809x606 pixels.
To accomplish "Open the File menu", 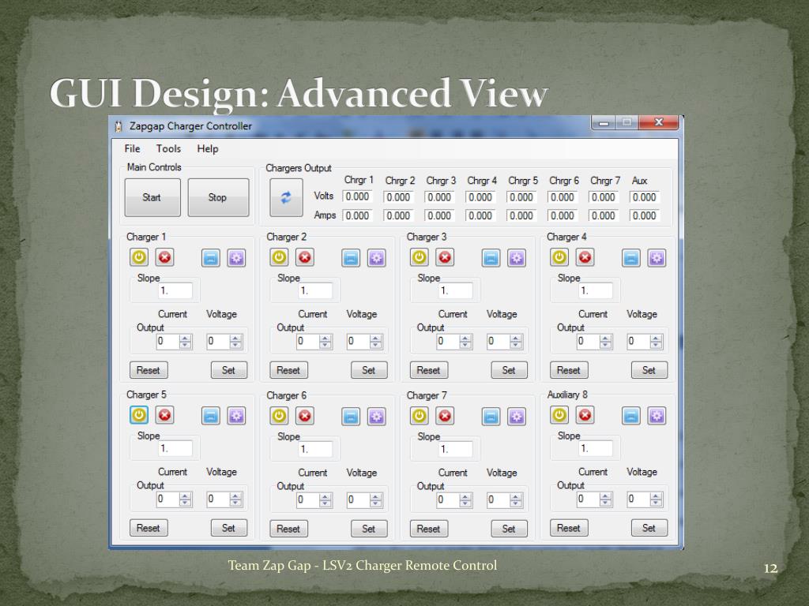I will [x=132, y=148].
